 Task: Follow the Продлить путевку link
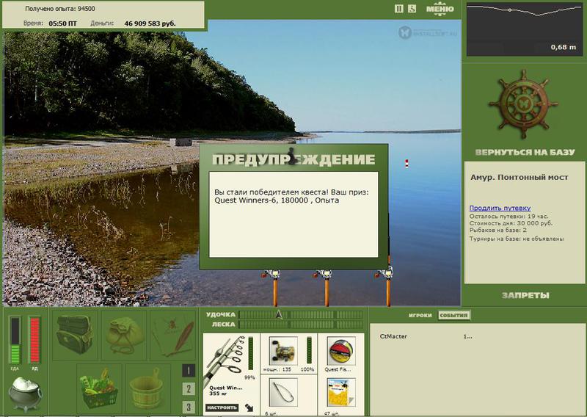click(x=500, y=208)
